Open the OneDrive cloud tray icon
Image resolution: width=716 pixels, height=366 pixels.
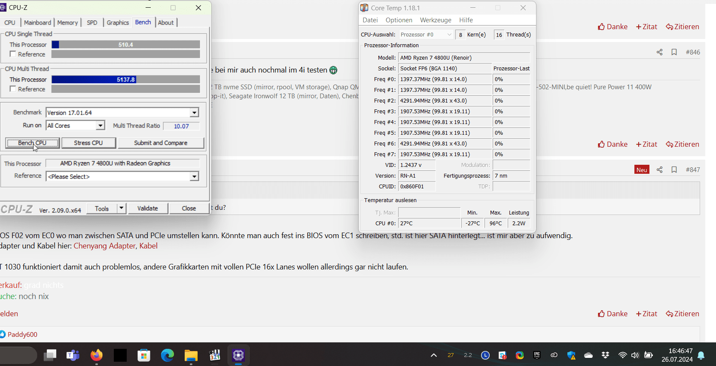click(x=588, y=355)
